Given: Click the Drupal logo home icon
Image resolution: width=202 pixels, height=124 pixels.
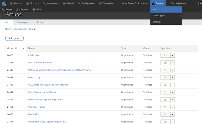Looking at the screenshot, I should tap(4, 4).
